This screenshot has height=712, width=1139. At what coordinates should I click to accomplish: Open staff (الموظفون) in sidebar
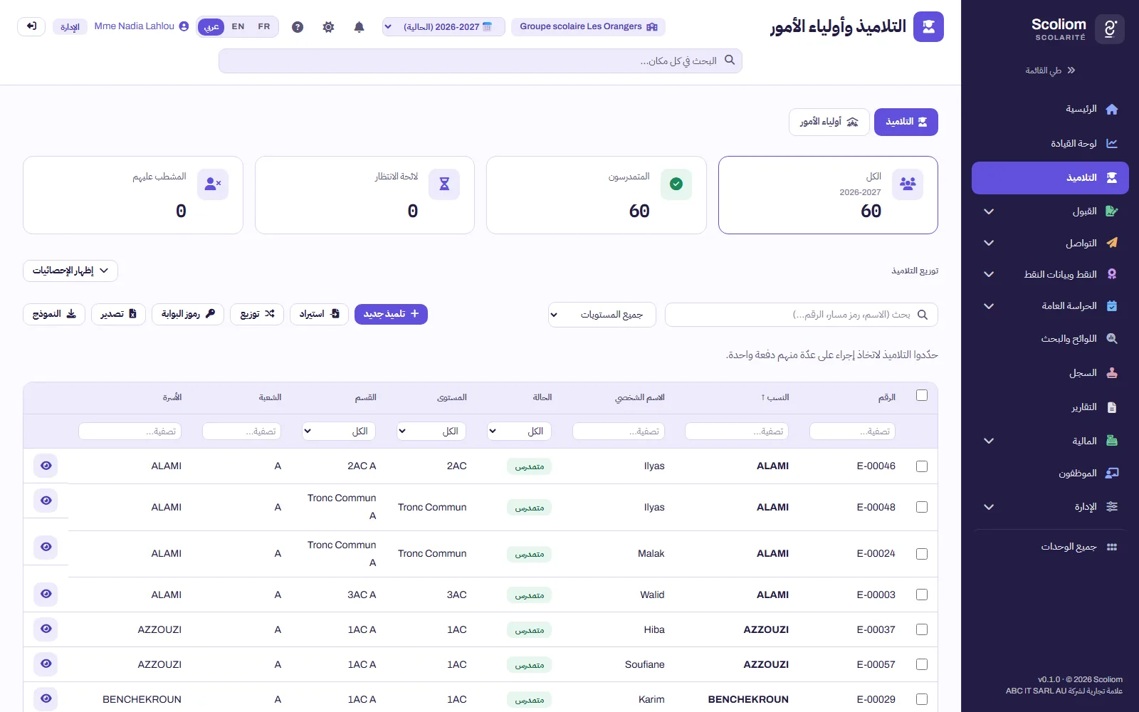coord(1050,473)
